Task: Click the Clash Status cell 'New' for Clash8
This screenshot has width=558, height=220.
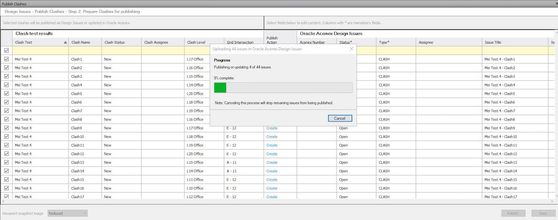Action: click(x=121, y=119)
